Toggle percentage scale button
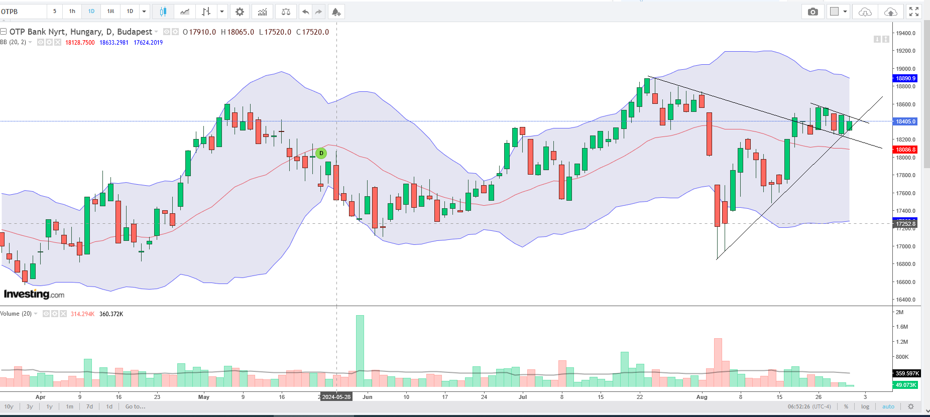This screenshot has height=417, width=930. tap(846, 406)
